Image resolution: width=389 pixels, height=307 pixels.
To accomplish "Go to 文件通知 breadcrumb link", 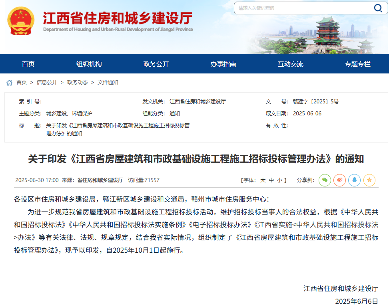I will pos(108,82).
